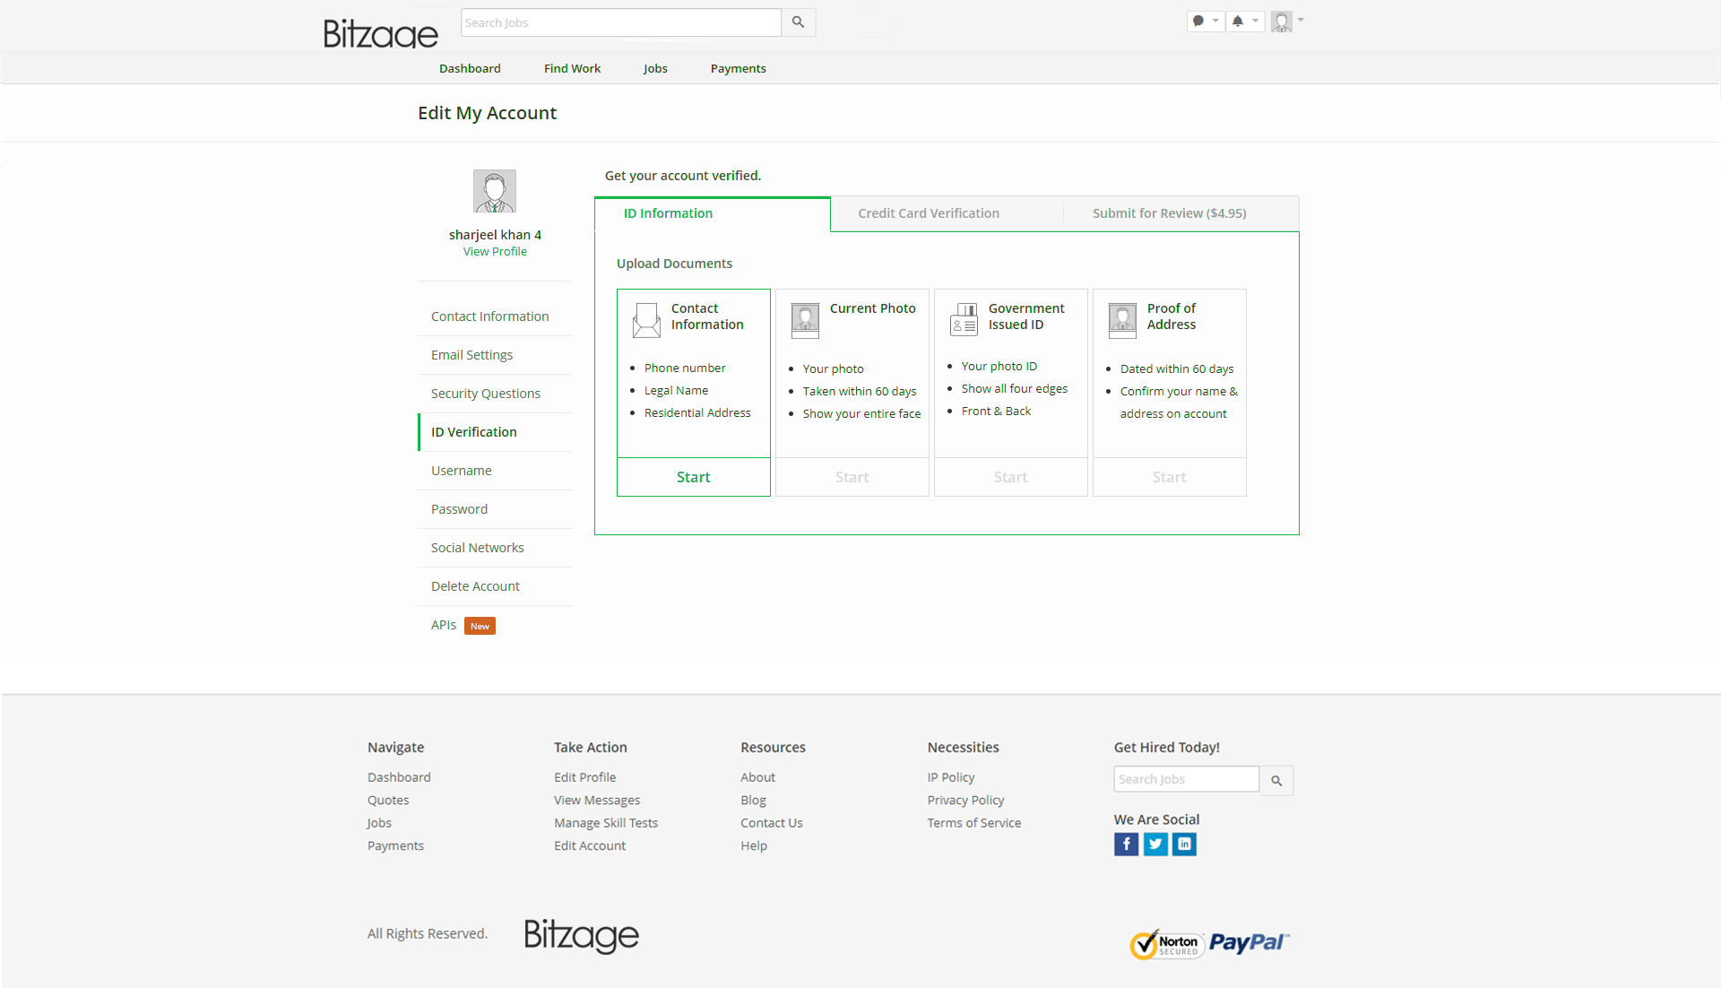
Task: Click the LinkedIn social icon
Action: [x=1184, y=844]
